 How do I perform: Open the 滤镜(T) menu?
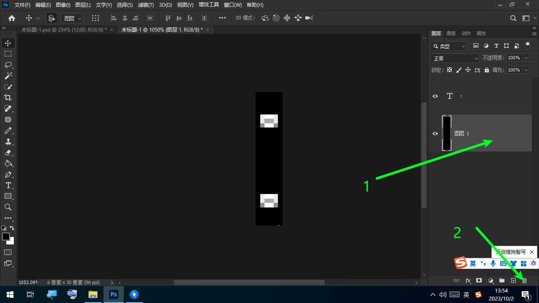146,5
